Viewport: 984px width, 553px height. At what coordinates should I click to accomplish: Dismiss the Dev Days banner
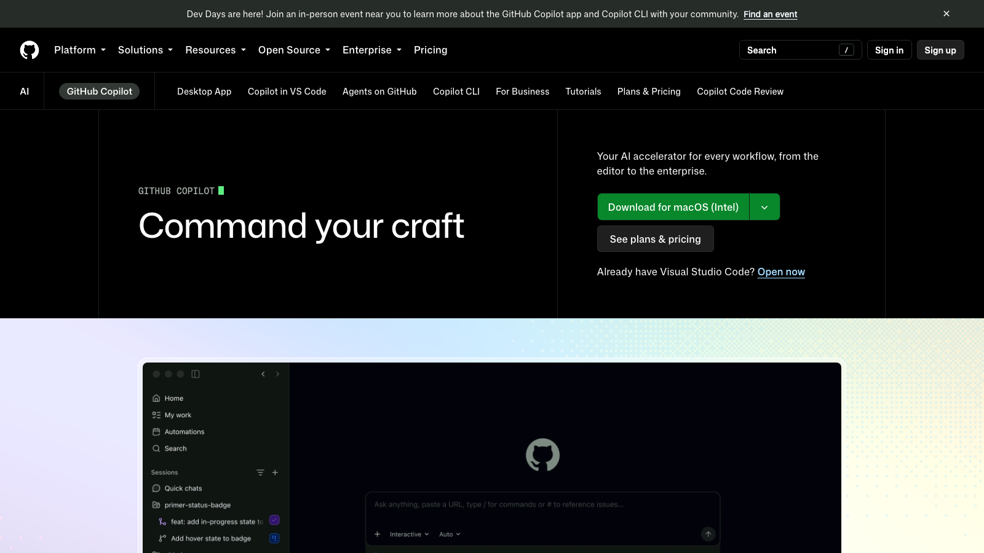[946, 14]
